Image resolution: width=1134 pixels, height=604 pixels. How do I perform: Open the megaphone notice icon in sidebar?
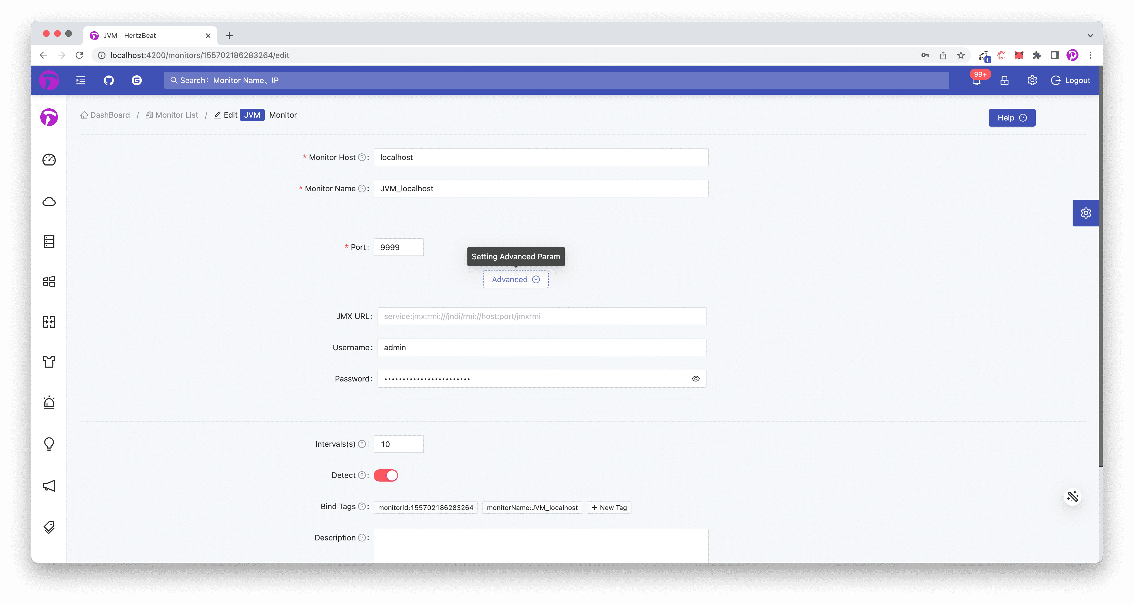coord(49,486)
